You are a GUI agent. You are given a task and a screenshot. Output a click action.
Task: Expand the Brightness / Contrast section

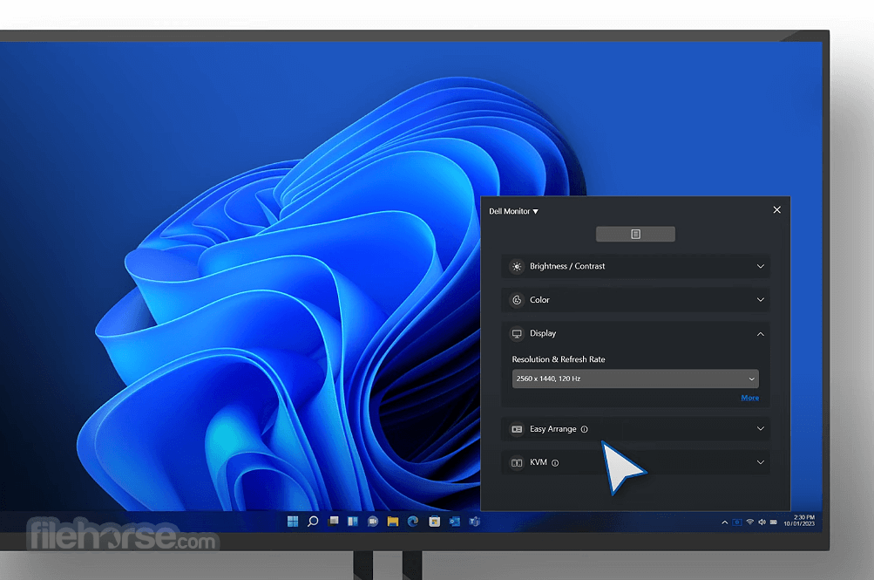pos(761,267)
